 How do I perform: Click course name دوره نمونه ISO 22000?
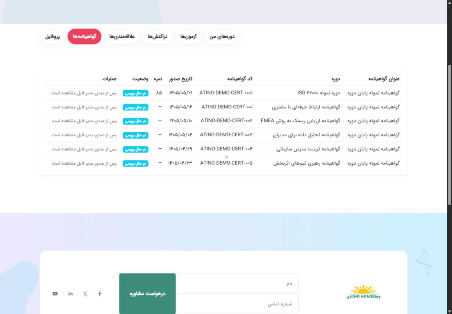click(x=319, y=93)
